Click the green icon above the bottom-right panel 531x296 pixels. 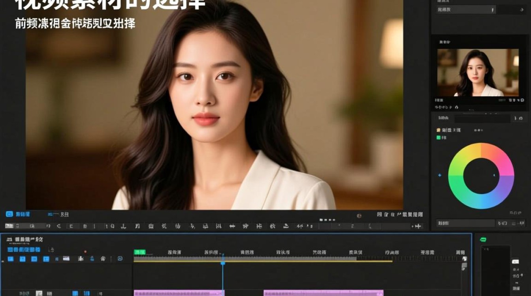click(483, 240)
